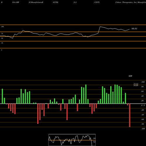
Task: Click the -20 label on MR axis
Action: (x=142, y=110)
